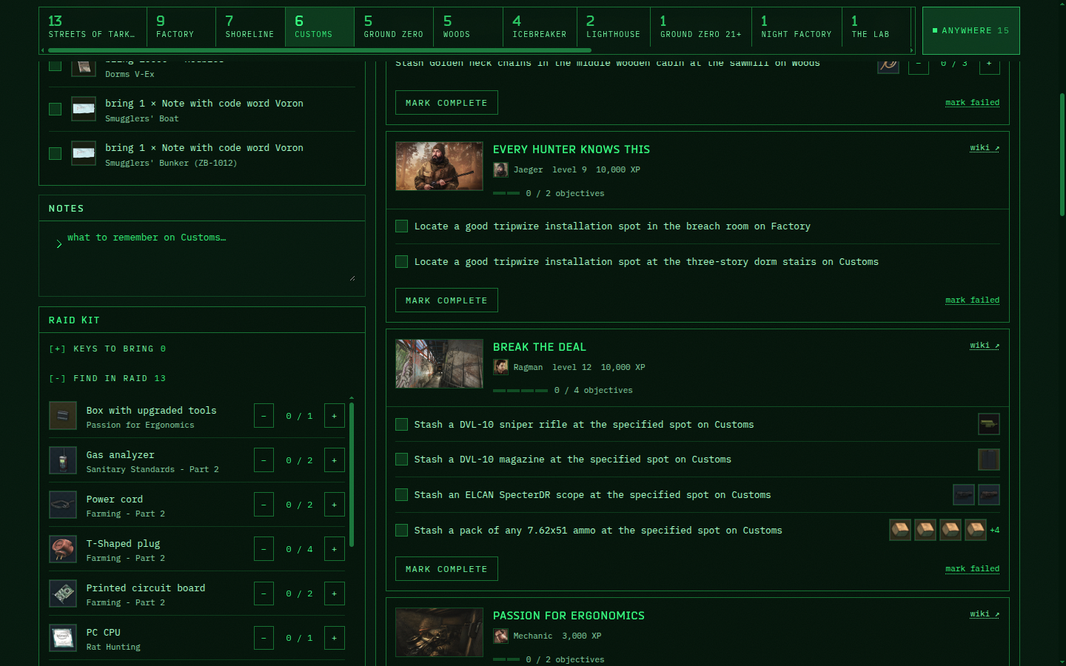Mark Break the Deal complete
1066x666 pixels.
(x=446, y=569)
